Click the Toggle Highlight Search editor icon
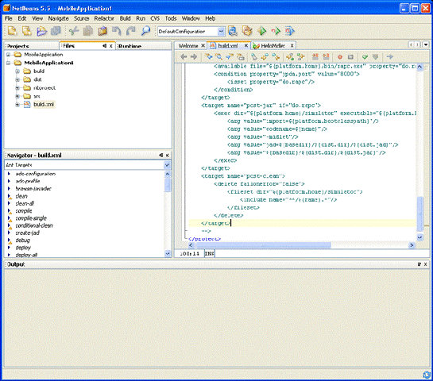 coord(241,57)
